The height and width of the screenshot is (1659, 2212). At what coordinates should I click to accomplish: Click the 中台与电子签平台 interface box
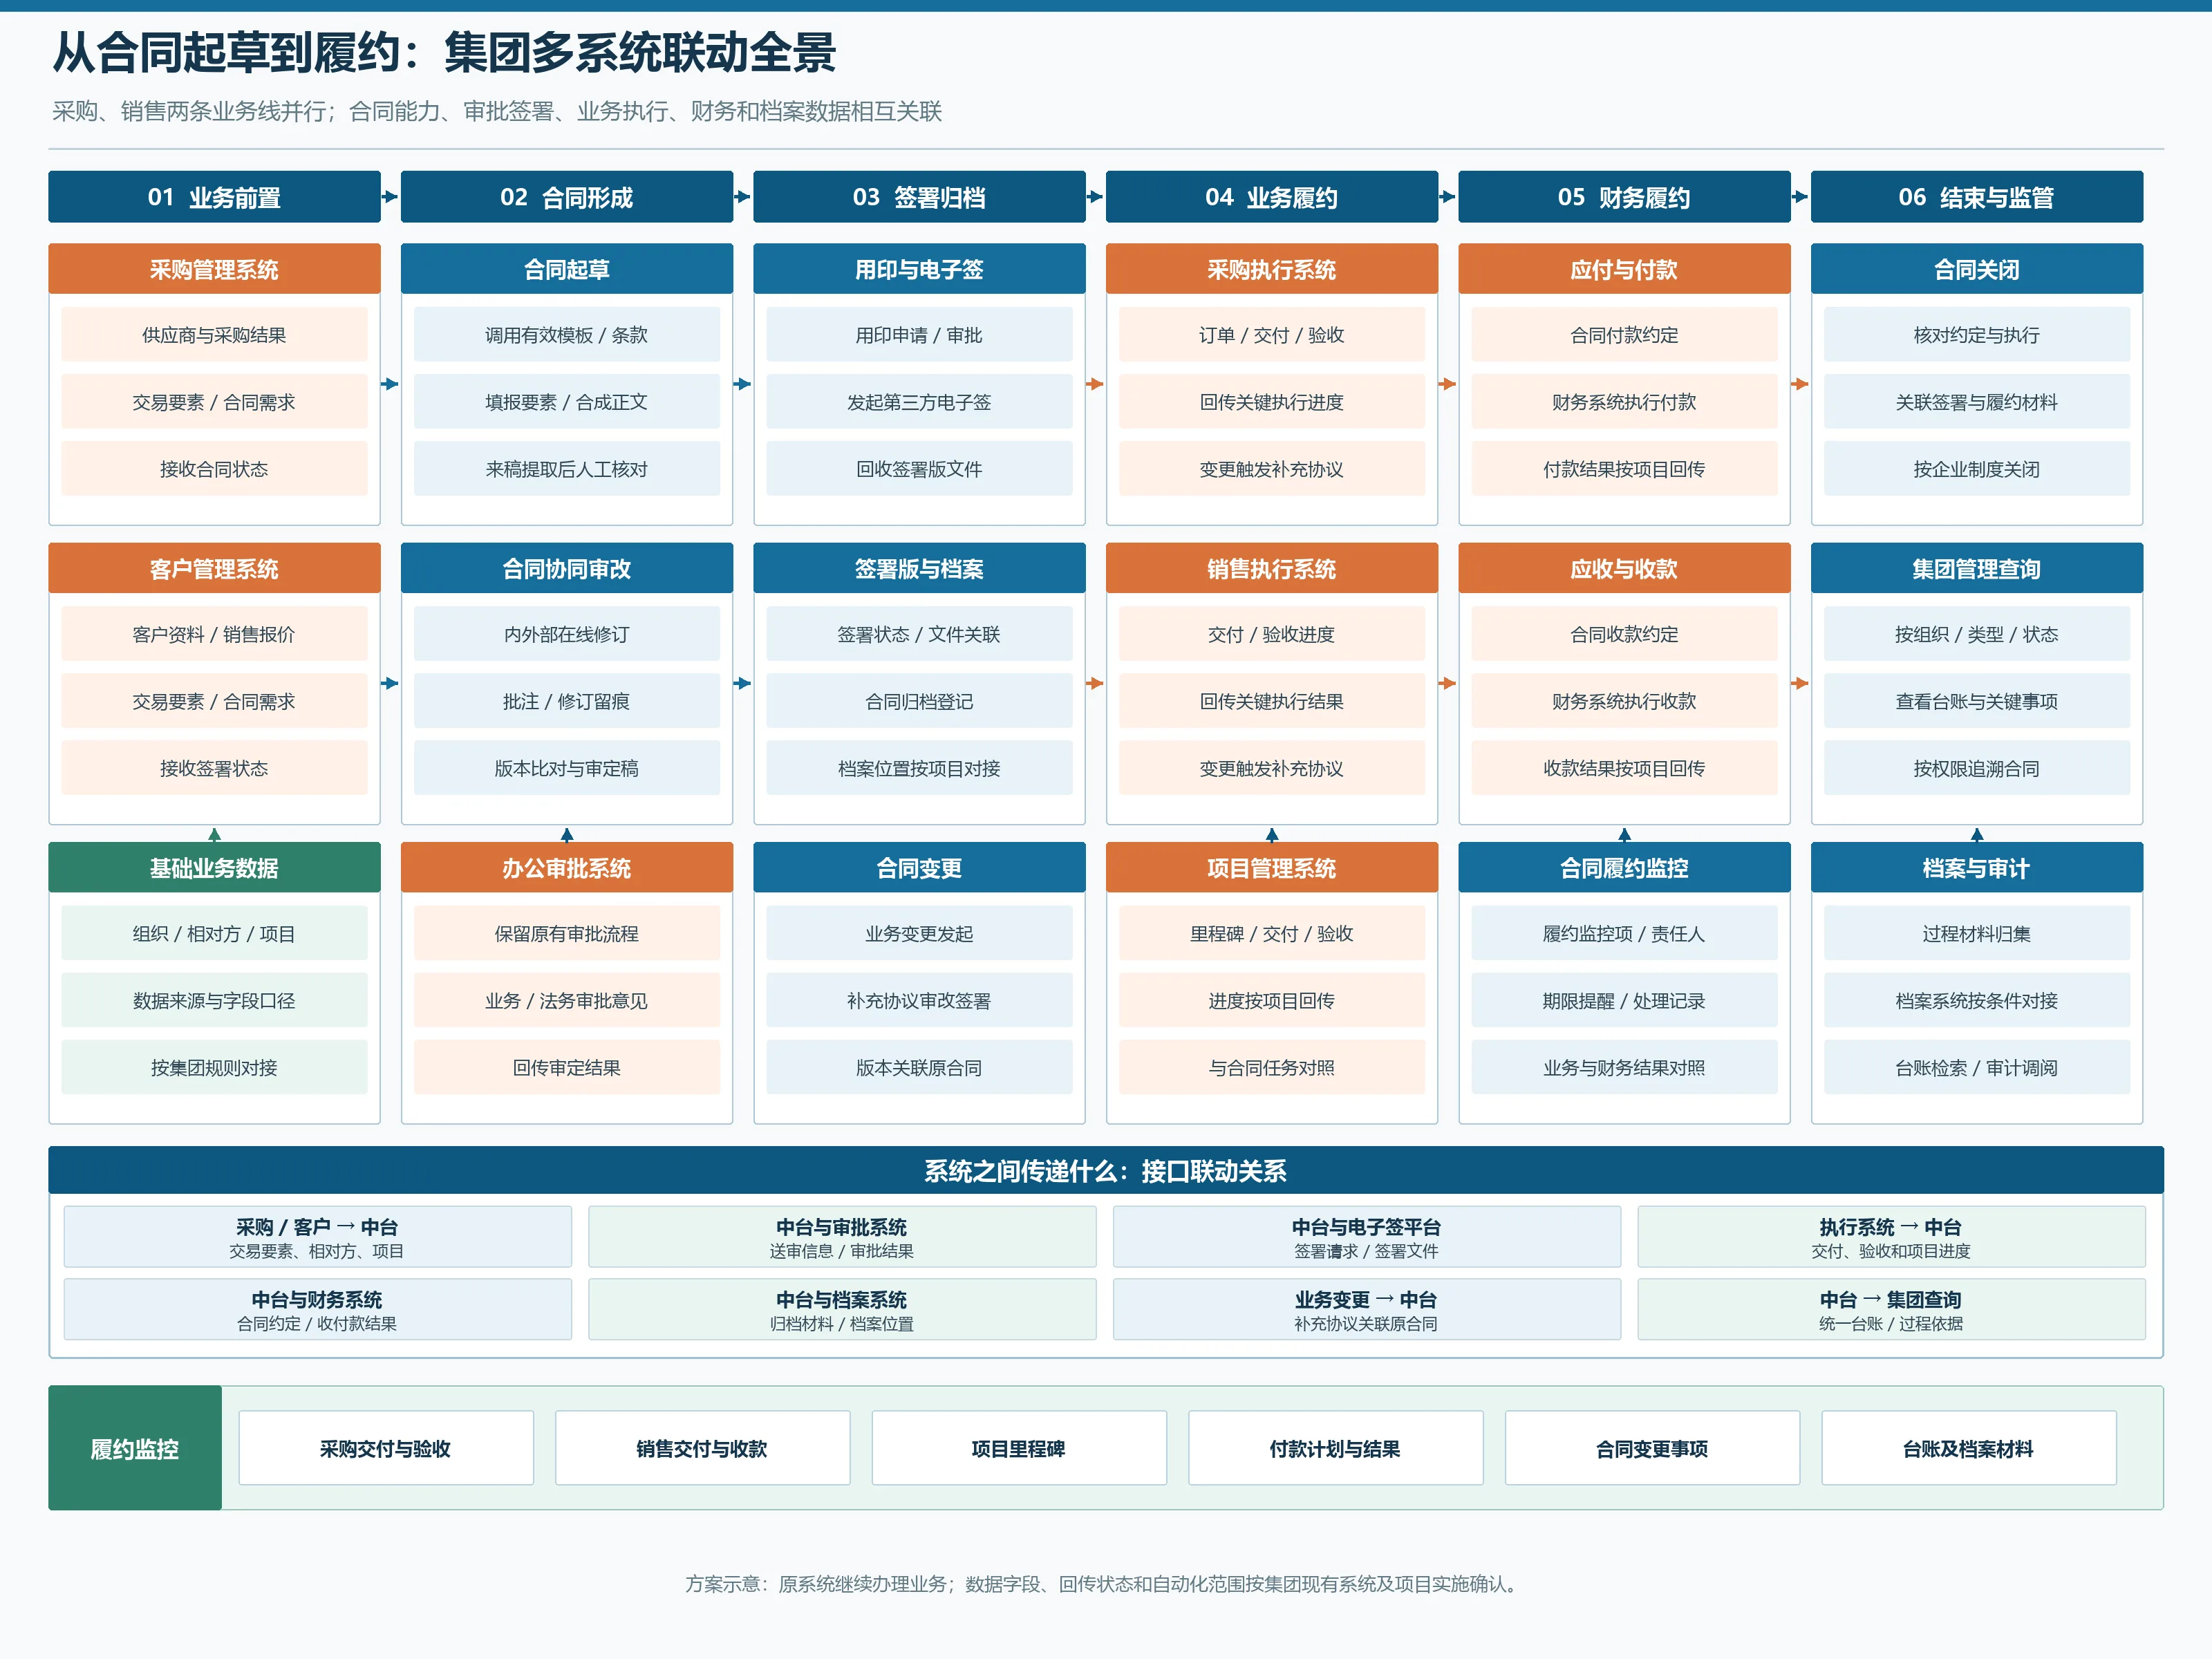pyautogui.click(x=1366, y=1237)
